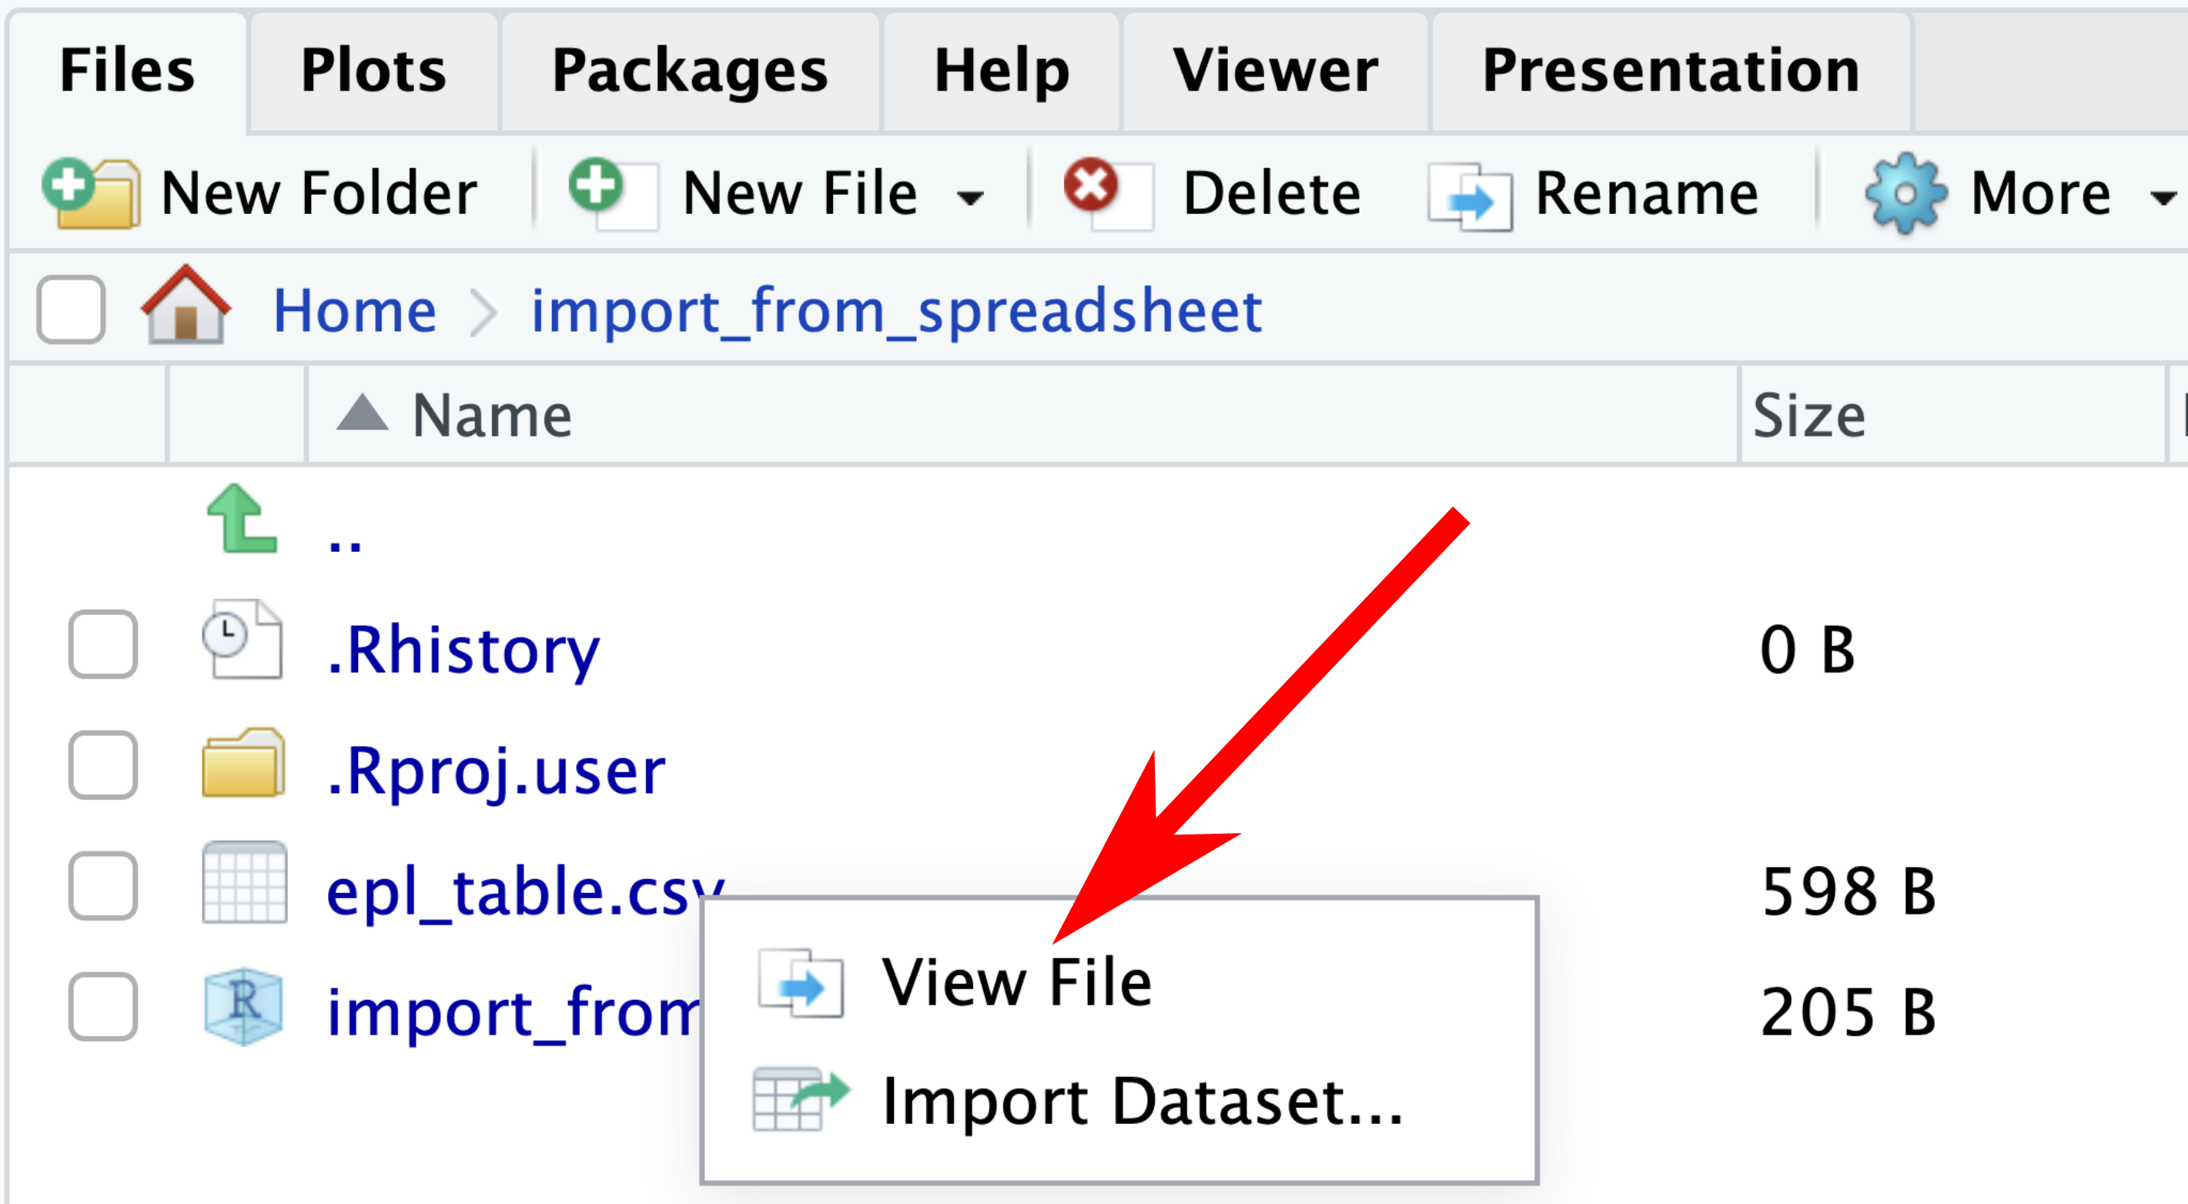The height and width of the screenshot is (1204, 2188).
Task: Open the import_from_spreadsheet breadcrumb link
Action: (895, 311)
